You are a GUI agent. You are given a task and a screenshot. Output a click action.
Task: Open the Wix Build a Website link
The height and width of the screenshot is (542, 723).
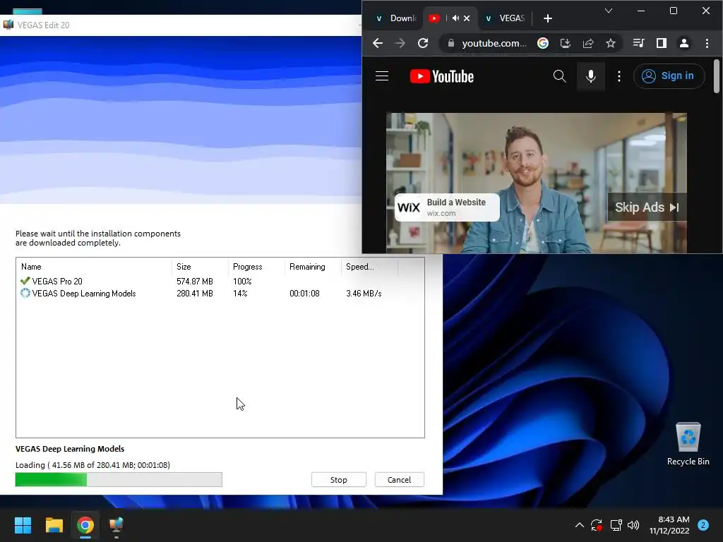[447, 207]
